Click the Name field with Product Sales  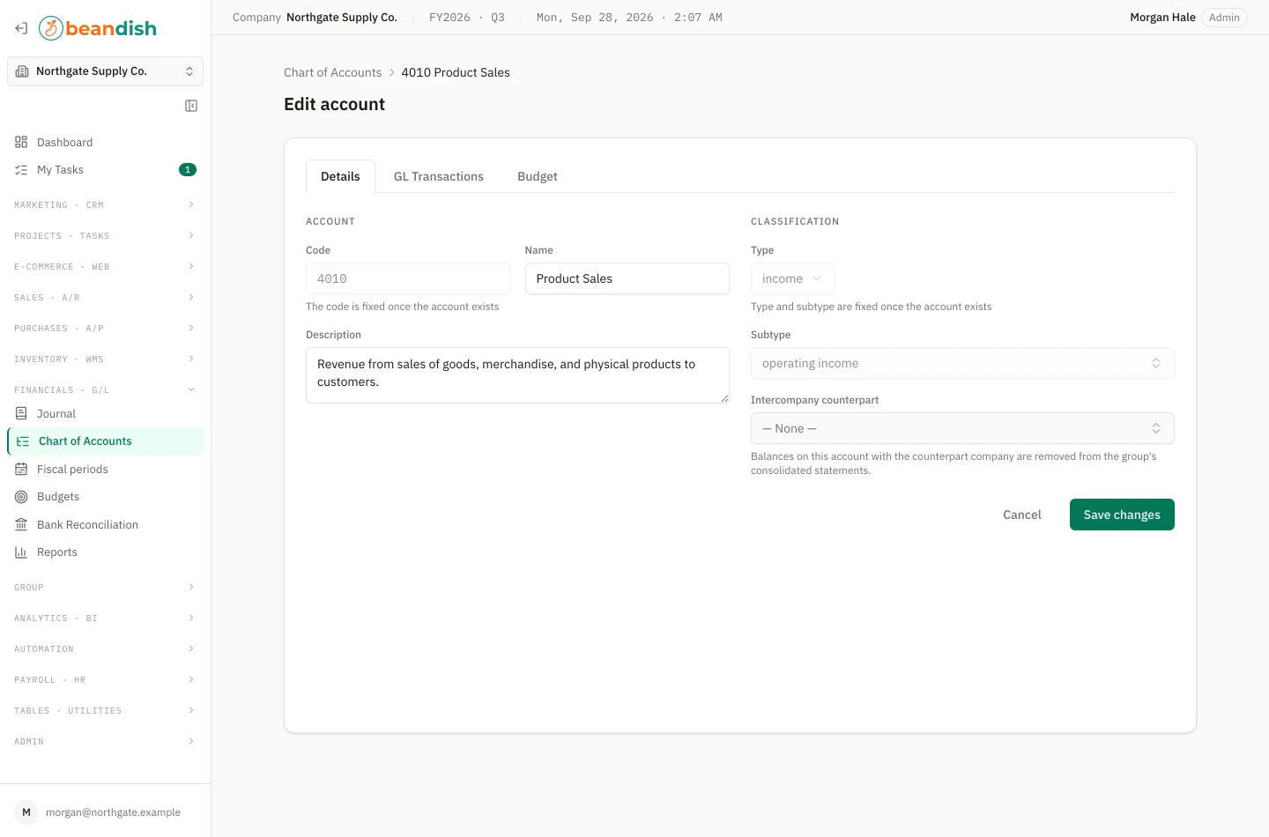627,278
